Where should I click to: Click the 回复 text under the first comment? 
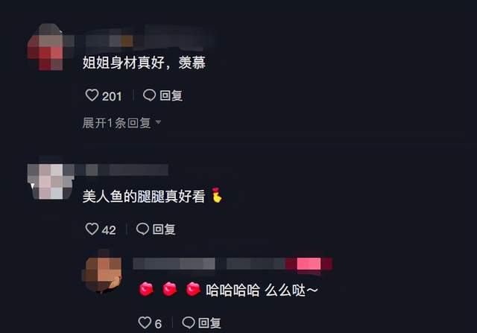(x=171, y=95)
